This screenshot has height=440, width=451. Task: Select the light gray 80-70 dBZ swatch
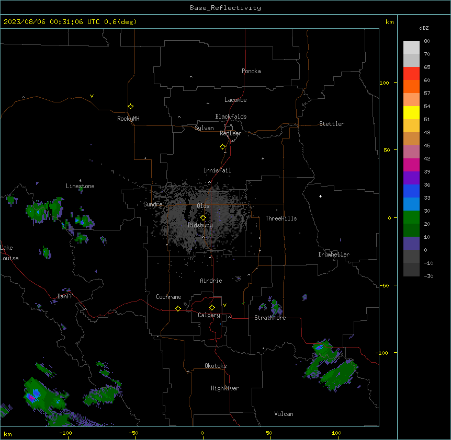pyautogui.click(x=411, y=48)
